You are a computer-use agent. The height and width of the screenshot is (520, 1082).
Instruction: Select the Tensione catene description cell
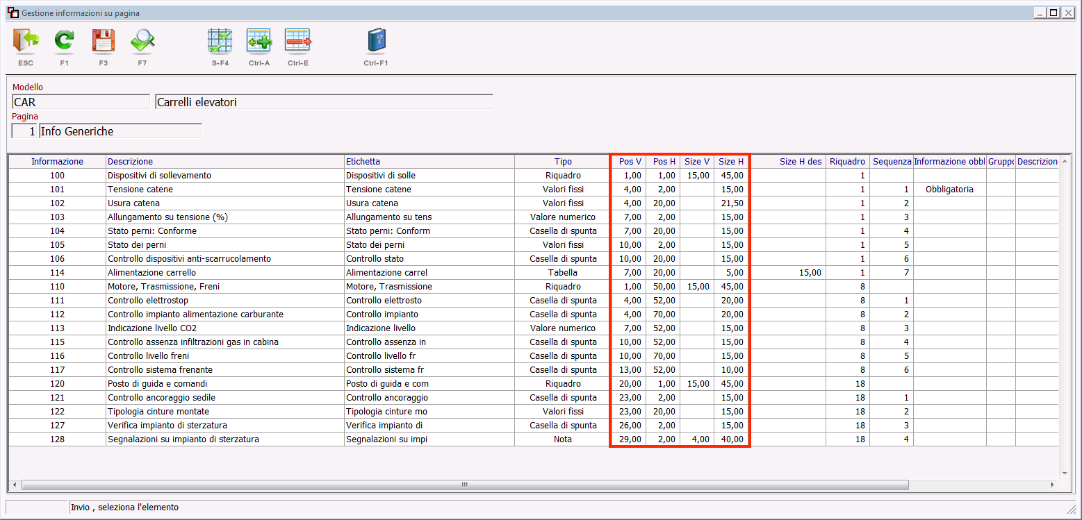(x=225, y=190)
